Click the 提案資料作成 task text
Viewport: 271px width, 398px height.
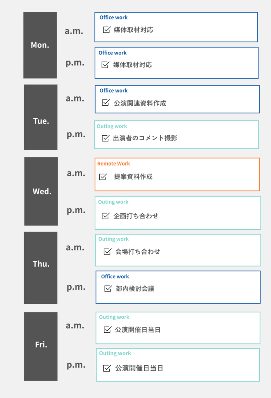(133, 176)
